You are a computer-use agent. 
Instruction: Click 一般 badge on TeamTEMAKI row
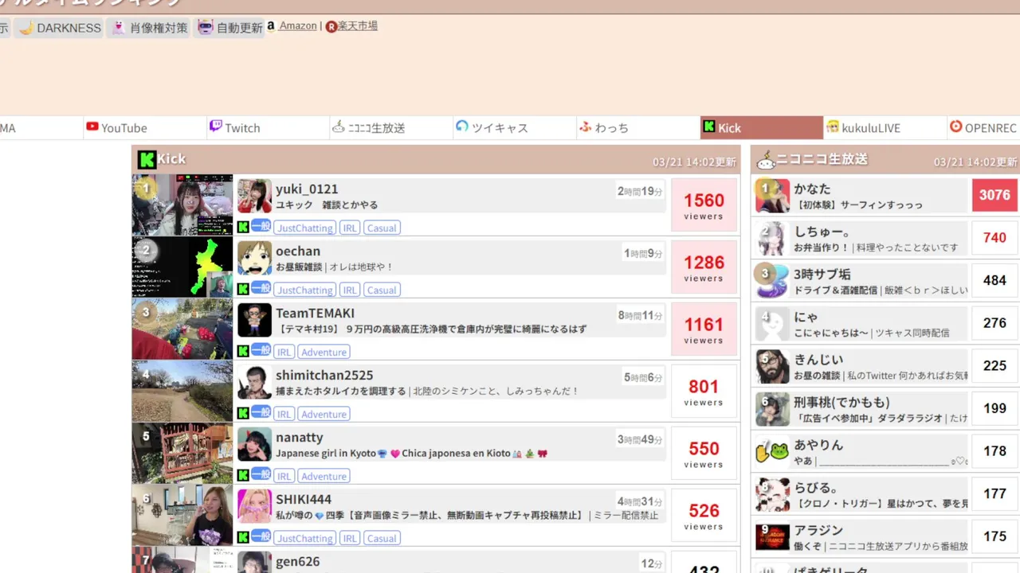point(261,349)
